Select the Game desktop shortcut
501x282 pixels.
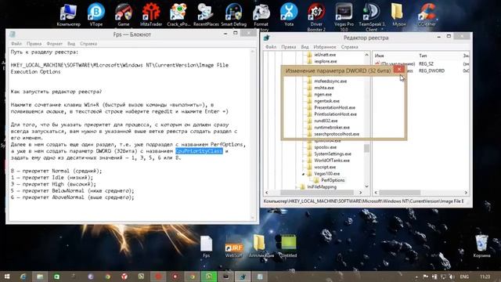coord(124,14)
